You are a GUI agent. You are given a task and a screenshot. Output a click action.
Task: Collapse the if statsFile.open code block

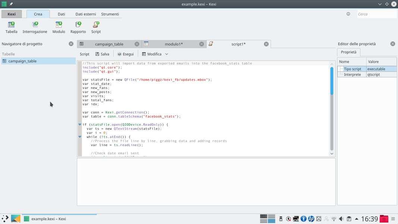[x=80, y=125]
